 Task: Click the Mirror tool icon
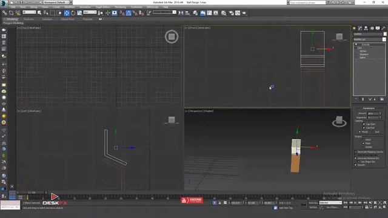[x=181, y=13]
